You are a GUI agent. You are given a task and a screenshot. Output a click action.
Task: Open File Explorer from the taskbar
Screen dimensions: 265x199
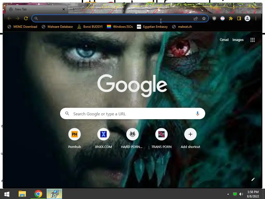click(x=22, y=194)
